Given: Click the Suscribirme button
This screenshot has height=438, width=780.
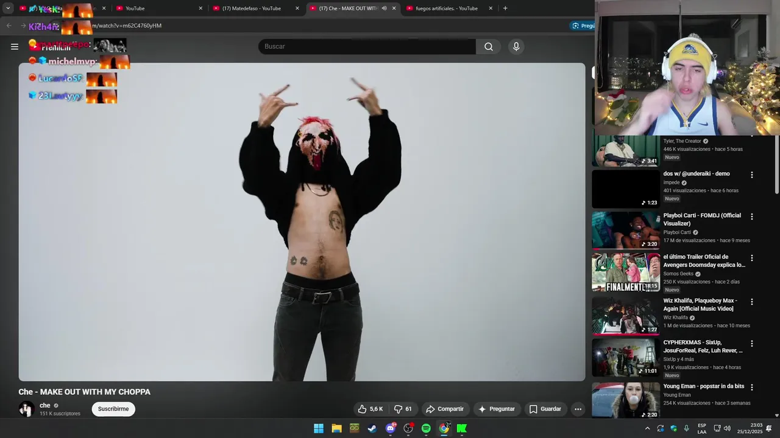Looking at the screenshot, I should coord(113,409).
